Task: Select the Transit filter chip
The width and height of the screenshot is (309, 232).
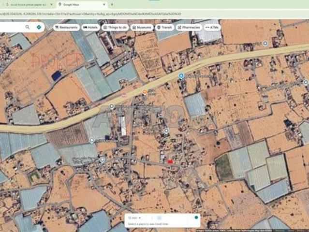Action: pos(165,28)
